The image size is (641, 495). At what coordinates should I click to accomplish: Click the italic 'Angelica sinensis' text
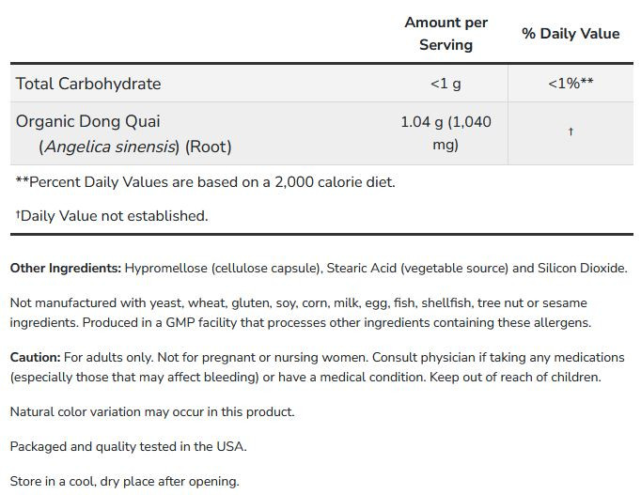pyautogui.click(x=110, y=147)
